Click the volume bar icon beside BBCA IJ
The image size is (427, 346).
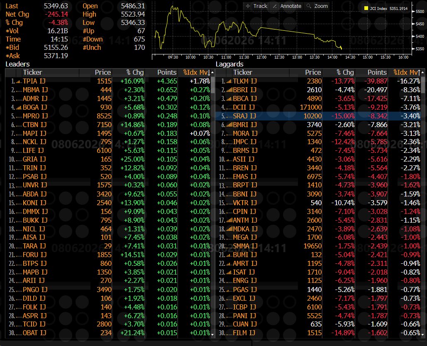[x=229, y=99]
